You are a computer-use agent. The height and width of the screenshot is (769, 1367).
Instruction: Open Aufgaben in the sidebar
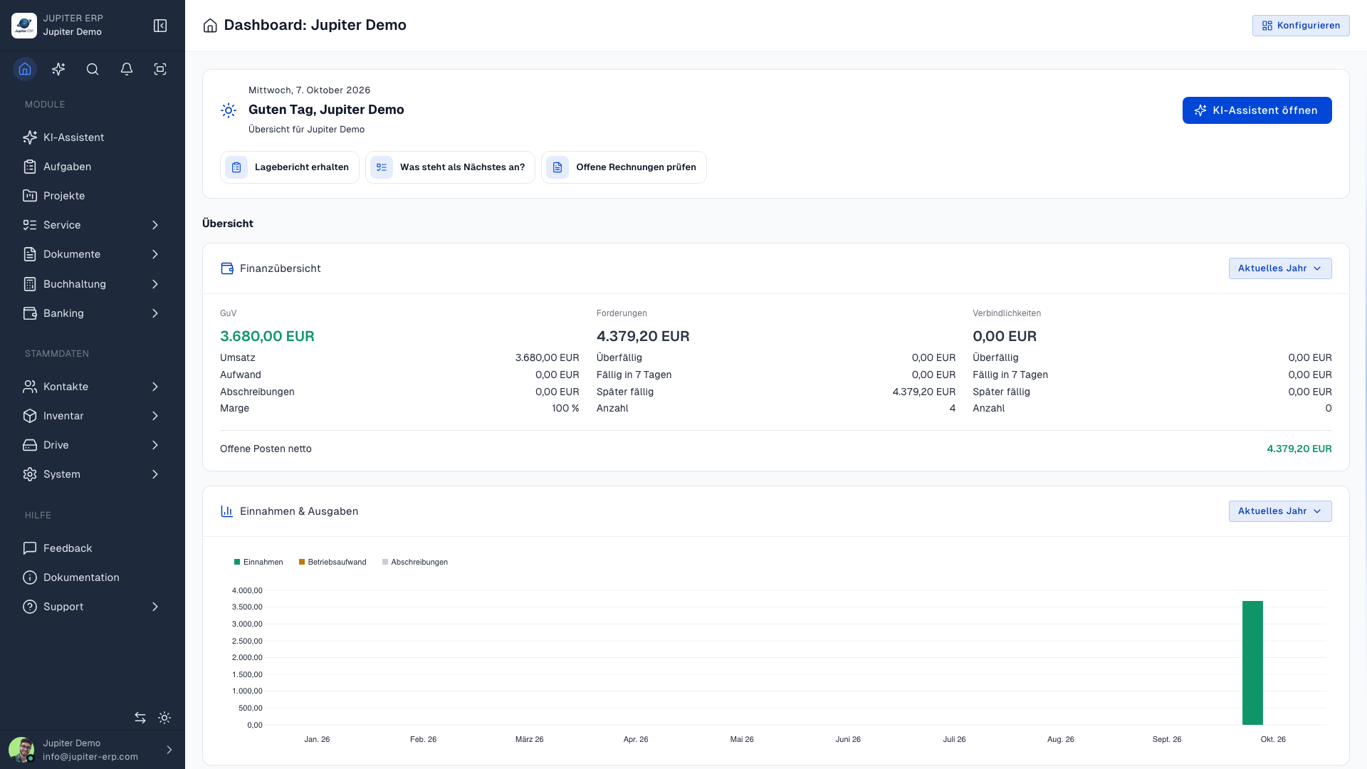pyautogui.click(x=93, y=167)
